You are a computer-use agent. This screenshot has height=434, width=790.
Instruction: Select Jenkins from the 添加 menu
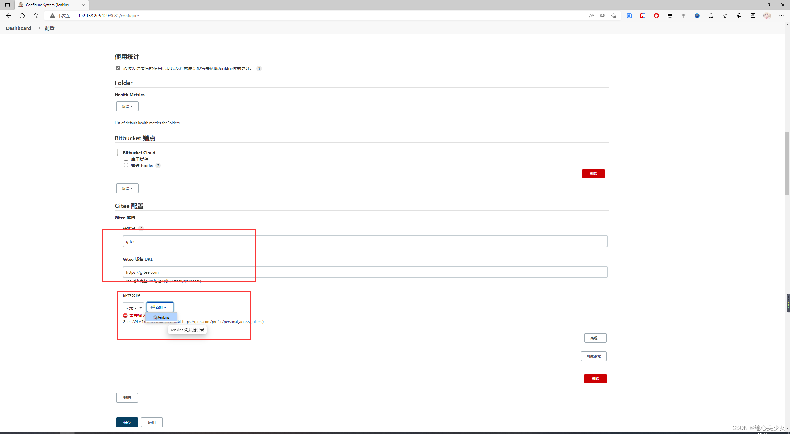click(162, 317)
